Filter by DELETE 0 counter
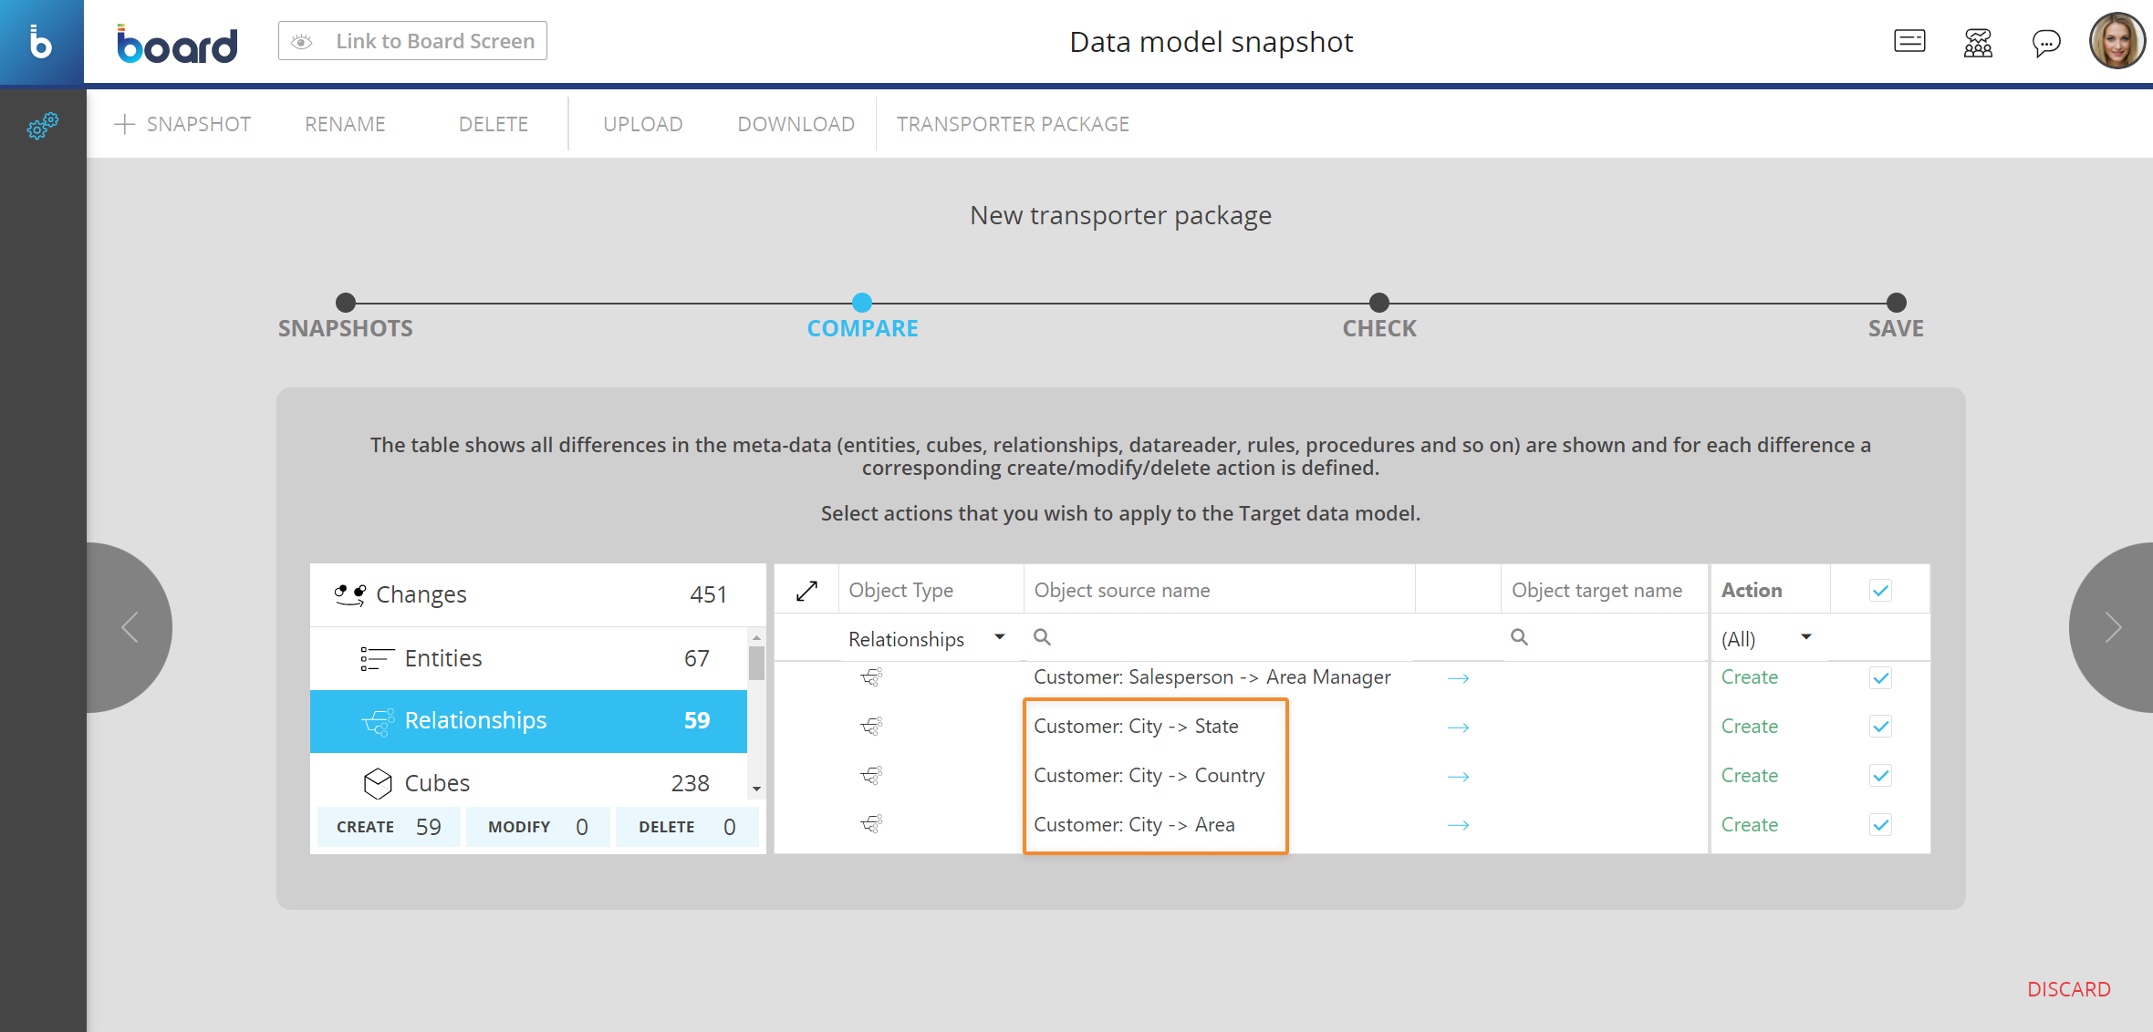The height and width of the screenshot is (1032, 2153). (x=688, y=827)
